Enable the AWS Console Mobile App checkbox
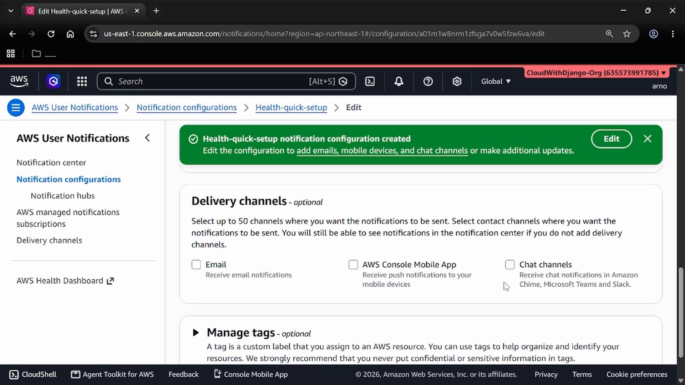This screenshot has height=385, width=685. click(353, 265)
